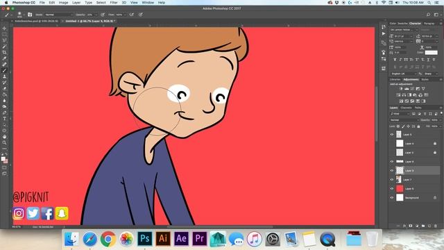
Task: Toggle the Brush panel from options bar
Action: (30, 15)
